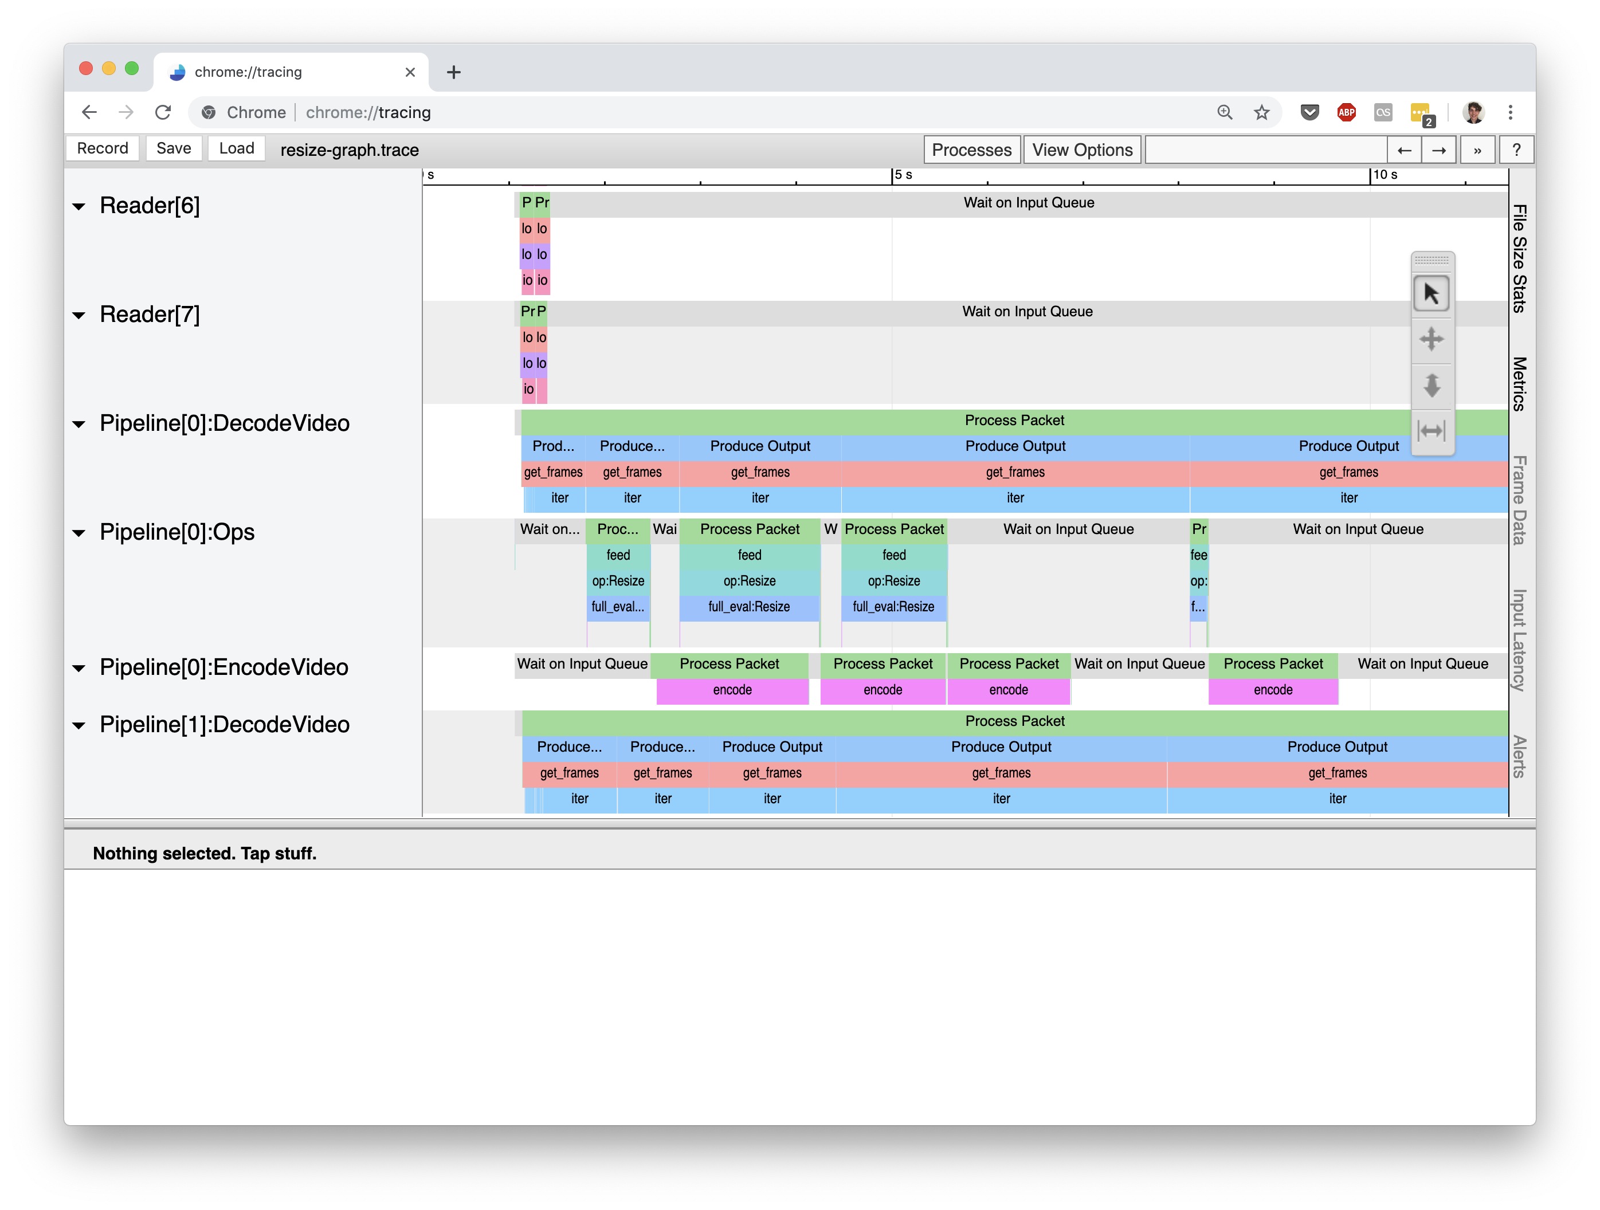Click the red macOS close window button
This screenshot has width=1600, height=1210.
(x=86, y=69)
